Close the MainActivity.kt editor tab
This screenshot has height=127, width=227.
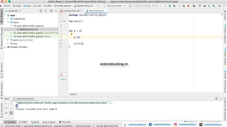pos(106,11)
